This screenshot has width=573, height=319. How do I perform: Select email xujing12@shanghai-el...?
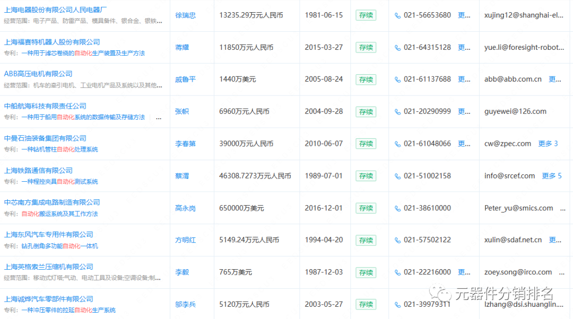tap(524, 15)
